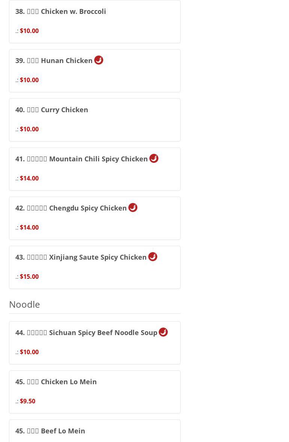Click spicy icon next to Mountain Chili Spicy Chicken
Viewport: 289px width, 442px height.
click(154, 158)
